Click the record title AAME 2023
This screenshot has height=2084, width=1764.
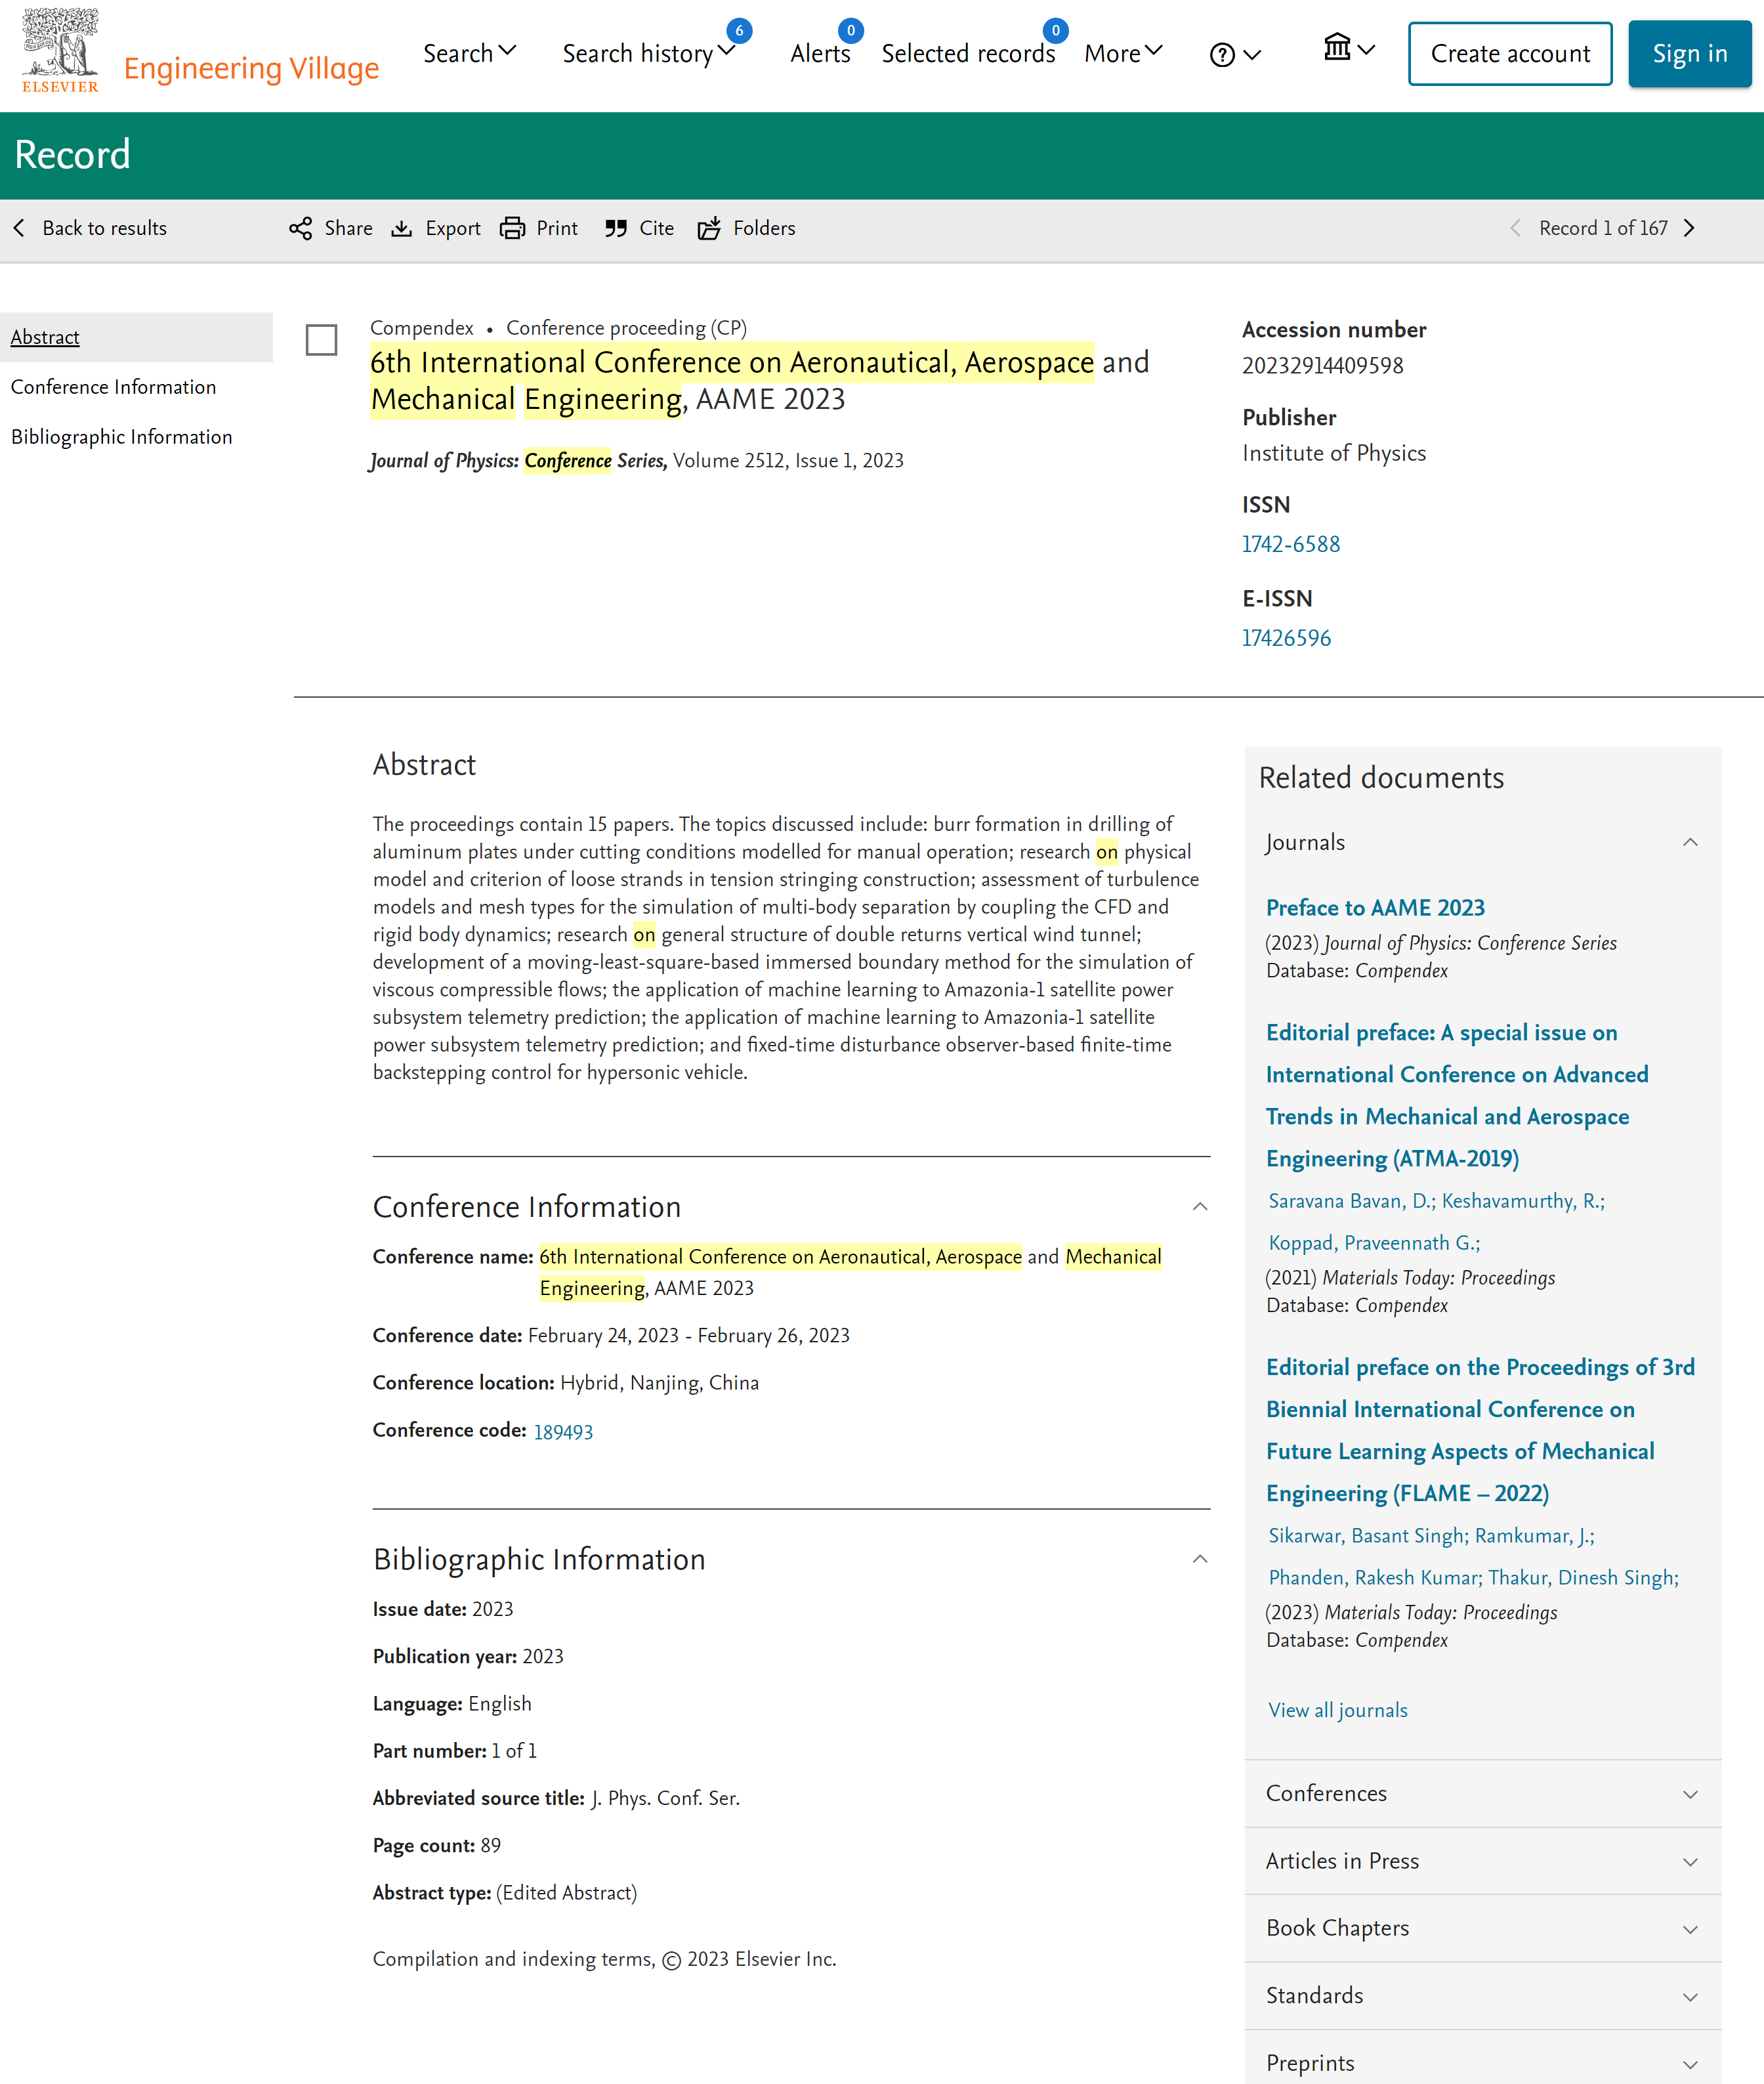759,381
